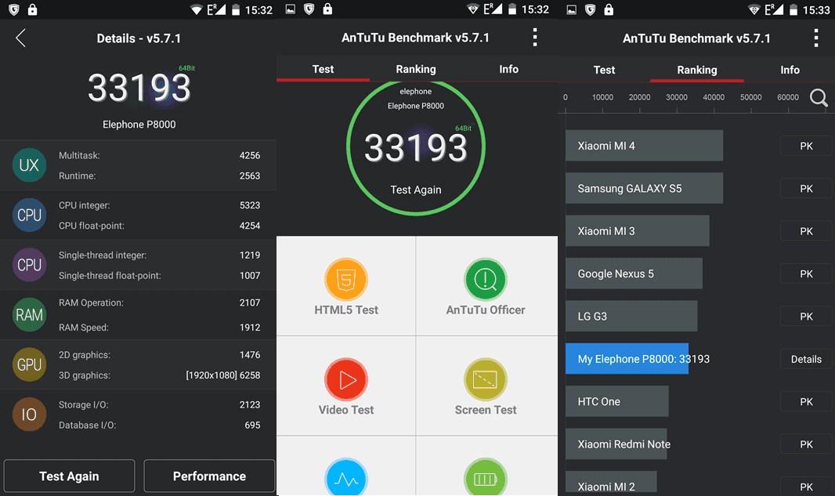
Task: Switch to Info tab in middle screen
Action: [x=508, y=69]
